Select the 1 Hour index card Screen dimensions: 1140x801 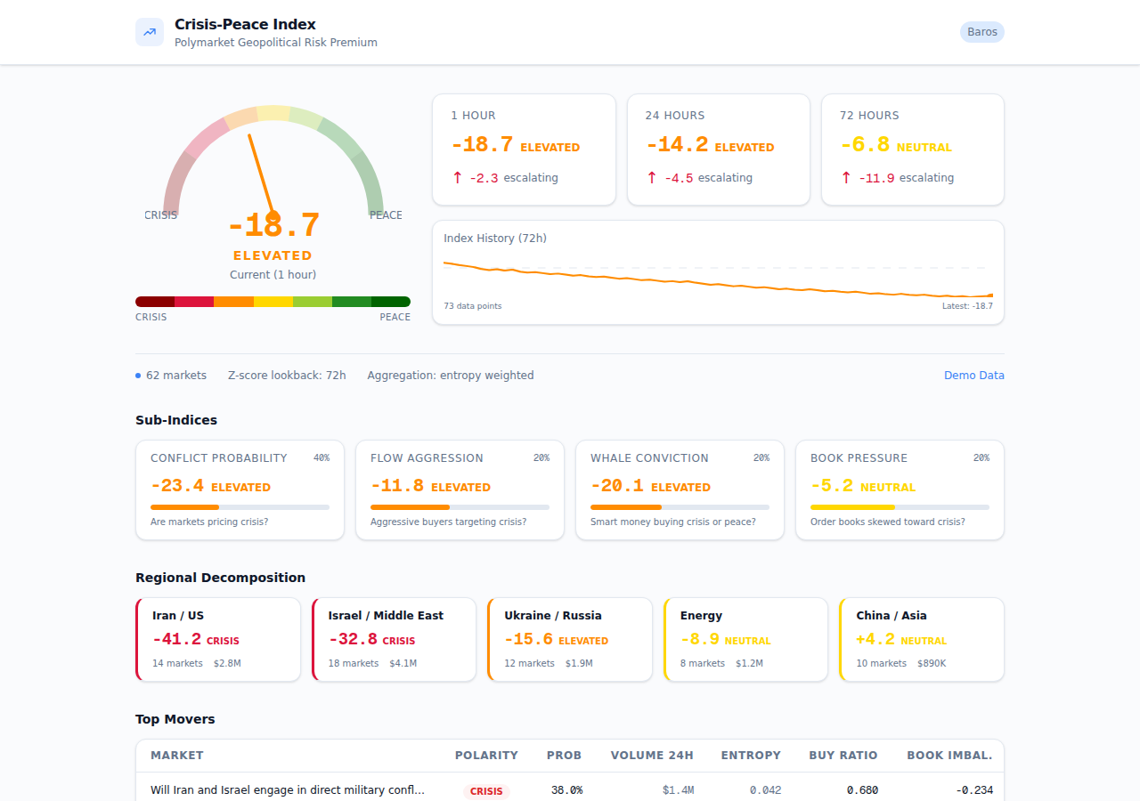click(524, 150)
